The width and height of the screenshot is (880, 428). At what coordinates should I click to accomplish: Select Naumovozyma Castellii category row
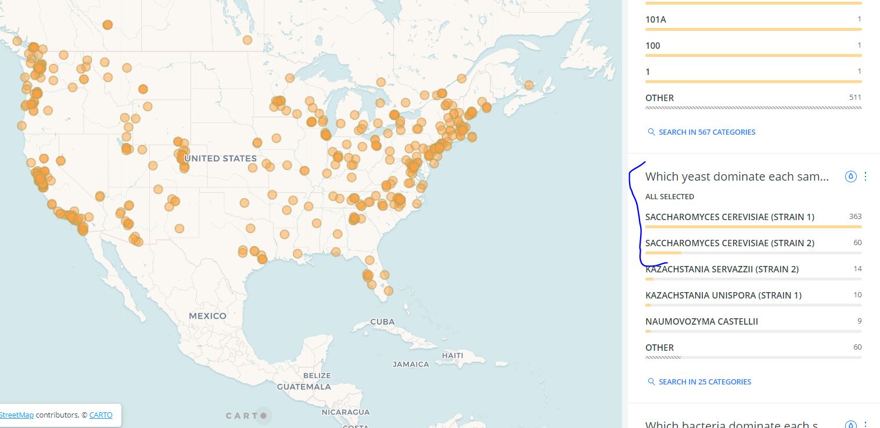pos(702,322)
